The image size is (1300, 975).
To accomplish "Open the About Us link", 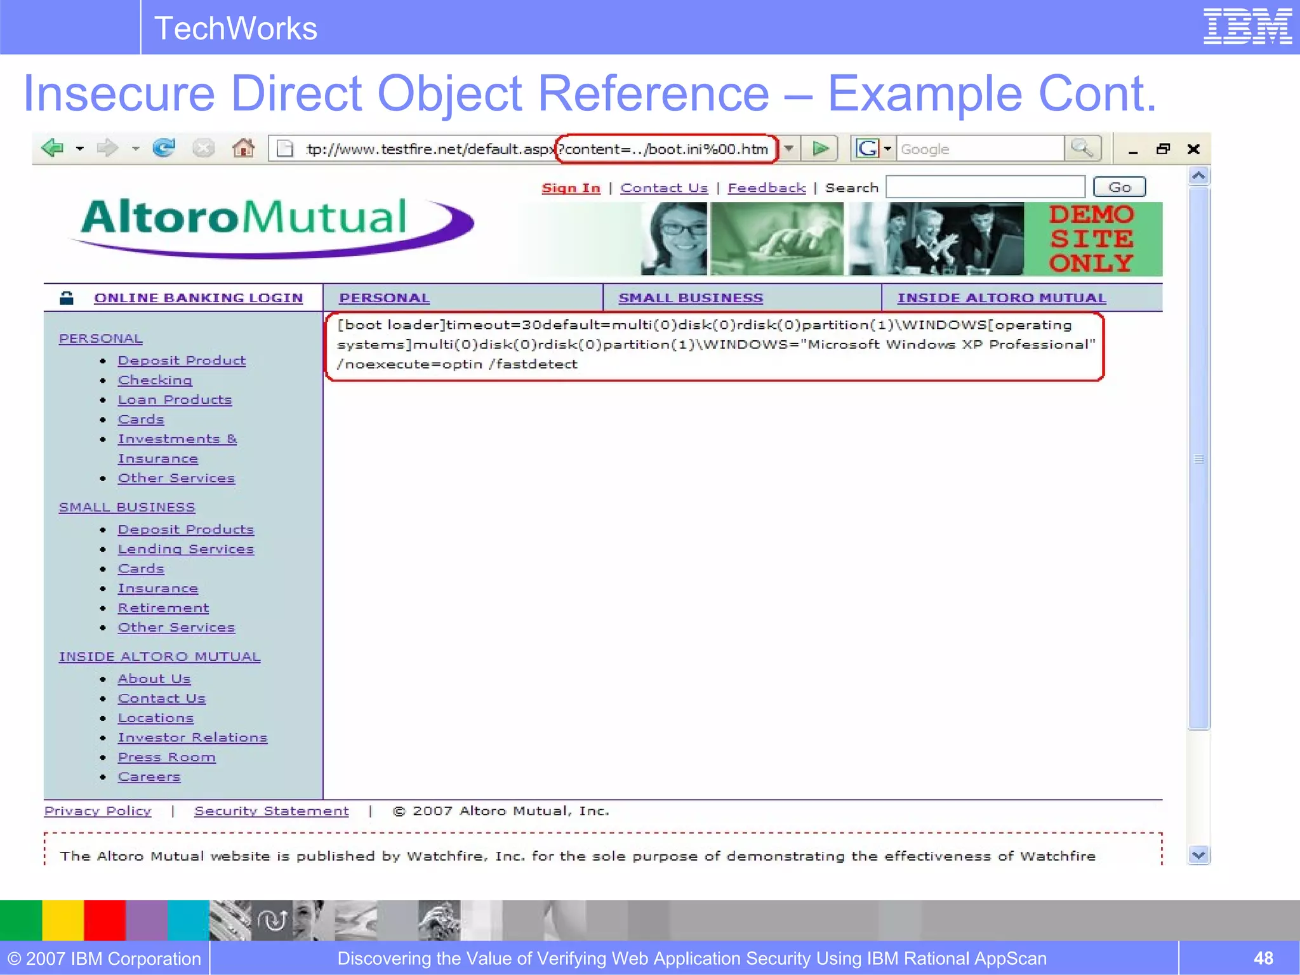I will pos(154,679).
